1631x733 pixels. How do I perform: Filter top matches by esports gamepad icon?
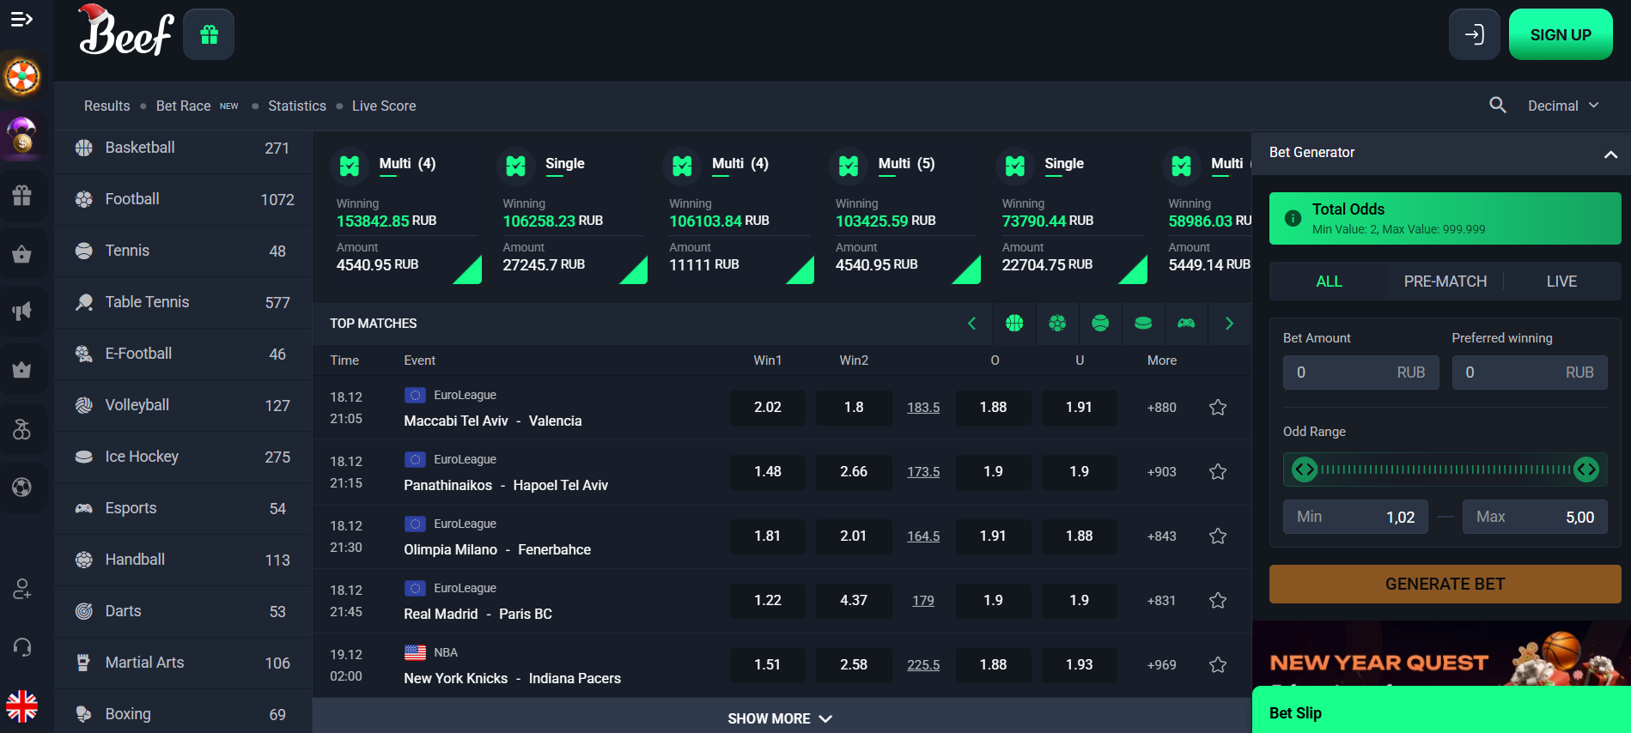[1186, 324]
